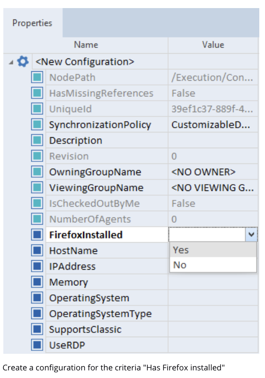
Task: Click the SynchronizationPolicy property icon
Action: [37, 124]
